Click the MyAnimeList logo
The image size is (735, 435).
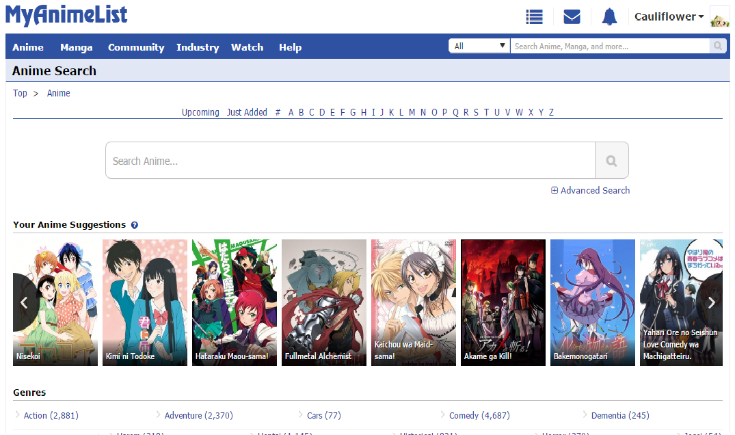tap(66, 15)
